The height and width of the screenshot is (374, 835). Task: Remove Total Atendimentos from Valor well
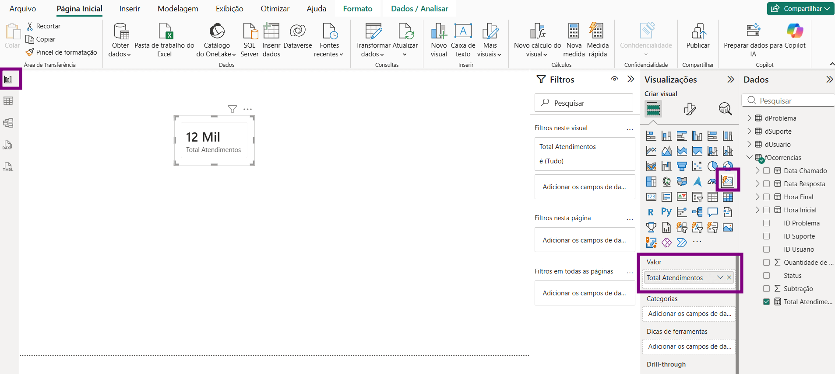tap(729, 277)
